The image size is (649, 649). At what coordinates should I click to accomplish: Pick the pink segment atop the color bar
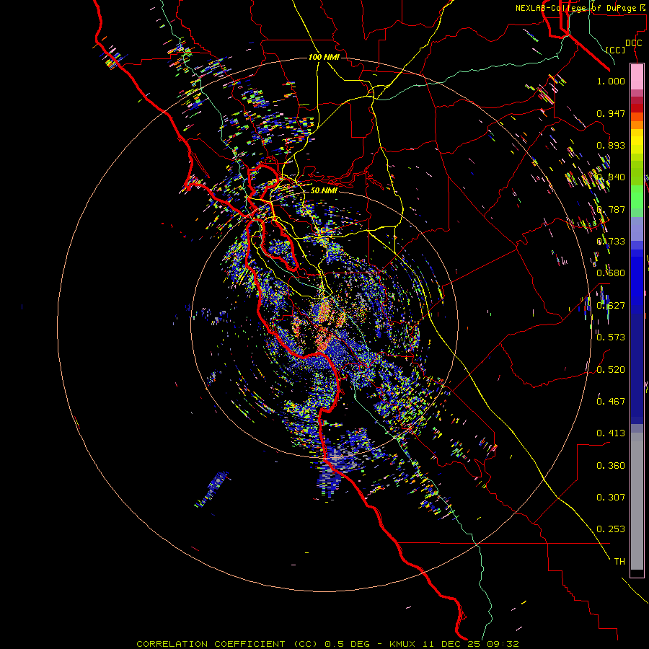[x=637, y=76]
